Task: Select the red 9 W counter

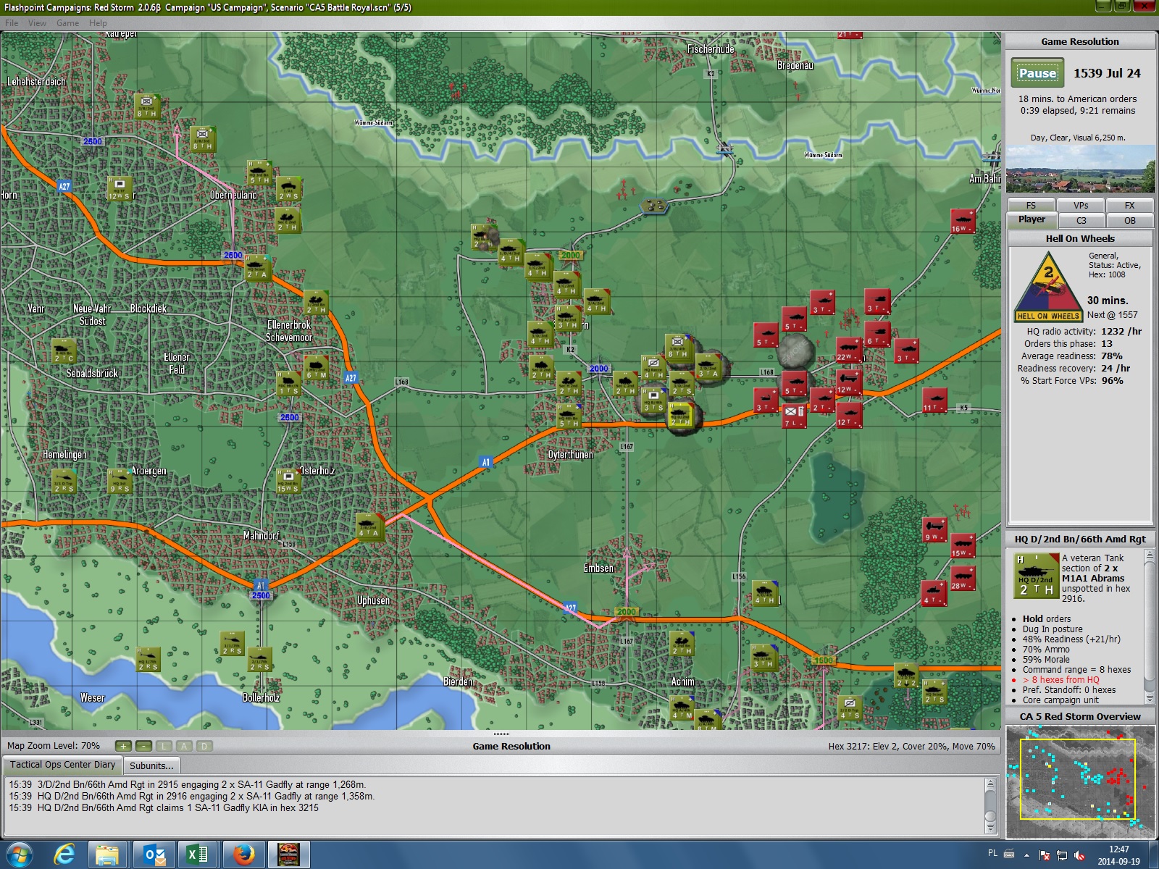Action: pos(934,529)
